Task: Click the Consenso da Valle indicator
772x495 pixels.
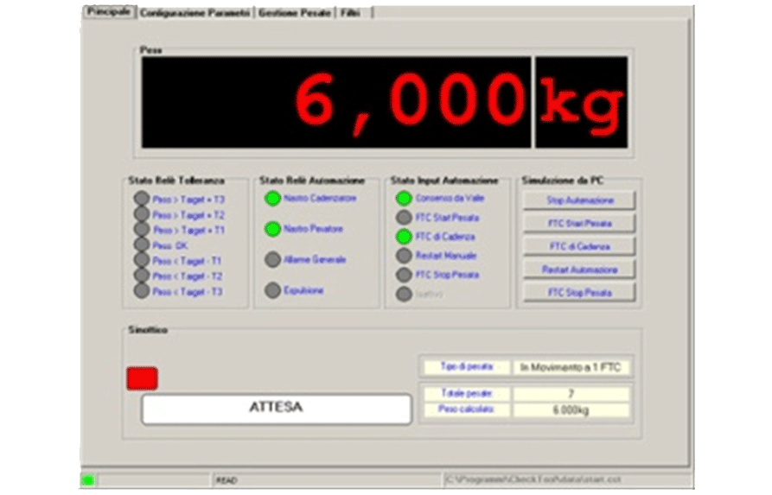Action: 404,199
